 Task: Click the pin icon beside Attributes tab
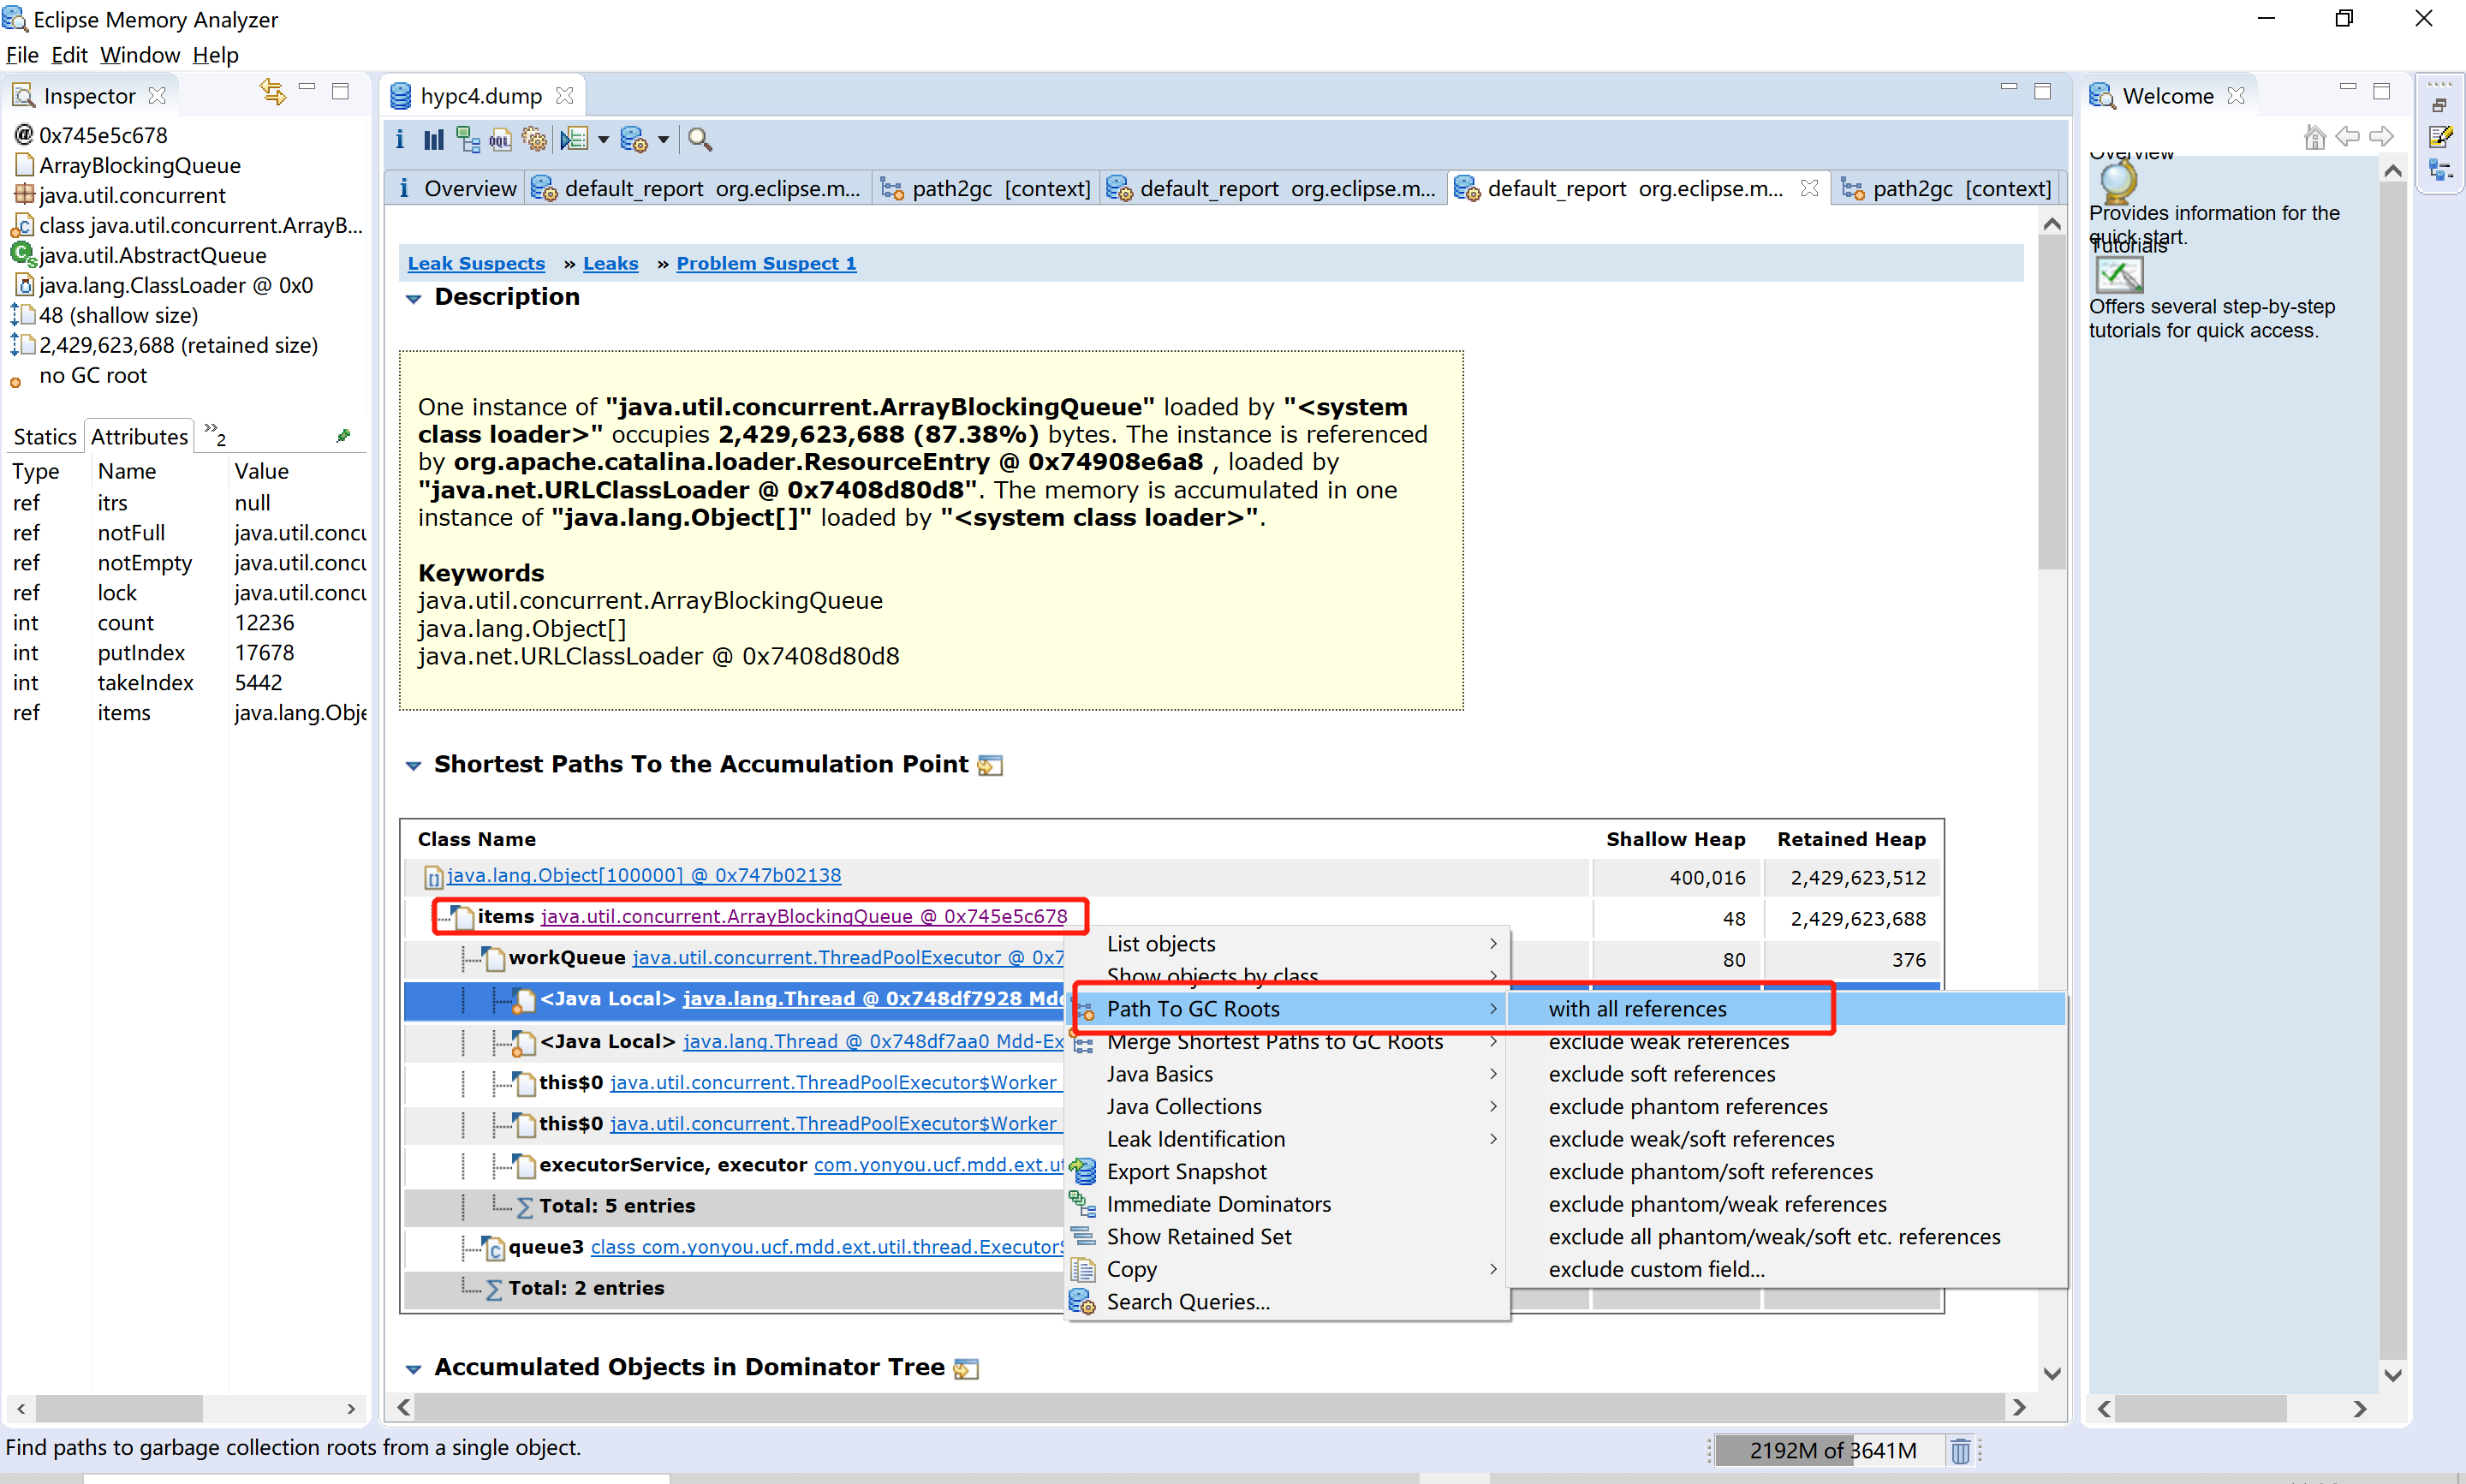coord(342,436)
